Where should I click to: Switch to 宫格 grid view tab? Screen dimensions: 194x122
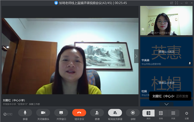(161, 113)
